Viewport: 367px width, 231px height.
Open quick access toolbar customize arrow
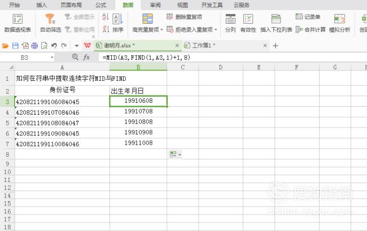[77, 46]
